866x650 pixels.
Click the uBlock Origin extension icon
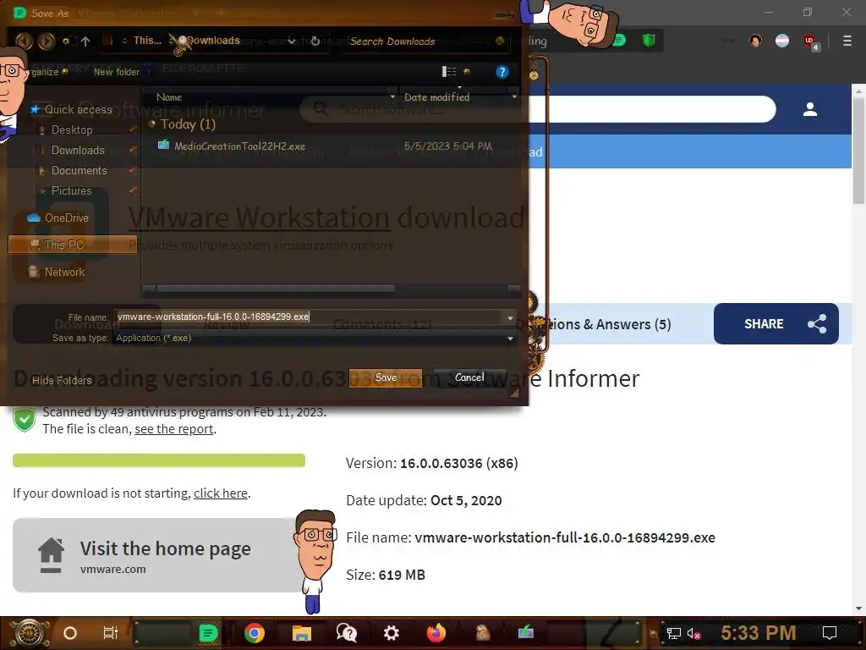[810, 41]
